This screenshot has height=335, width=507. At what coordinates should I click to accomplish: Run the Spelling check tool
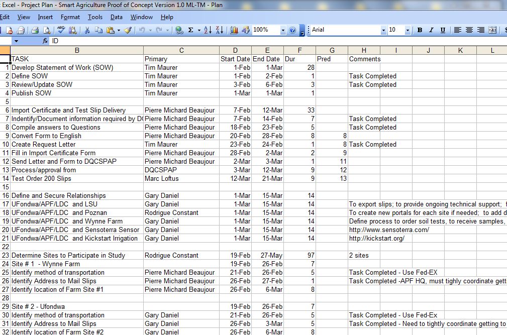pos(61,30)
